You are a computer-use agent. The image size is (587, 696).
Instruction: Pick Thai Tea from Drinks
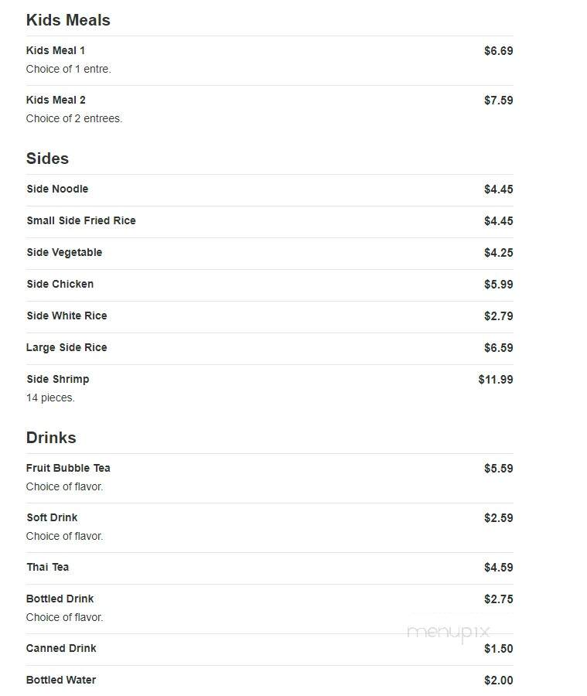269,568
